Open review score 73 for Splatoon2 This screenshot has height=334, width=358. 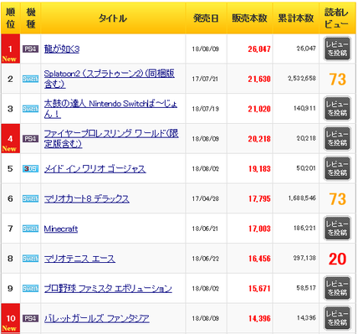pos(338,79)
